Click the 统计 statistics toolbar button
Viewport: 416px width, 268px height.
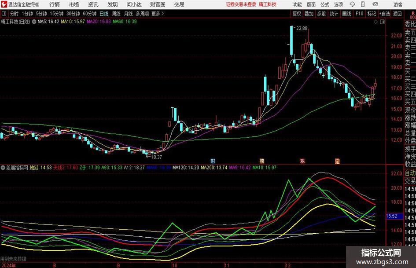pyautogui.click(x=334, y=14)
